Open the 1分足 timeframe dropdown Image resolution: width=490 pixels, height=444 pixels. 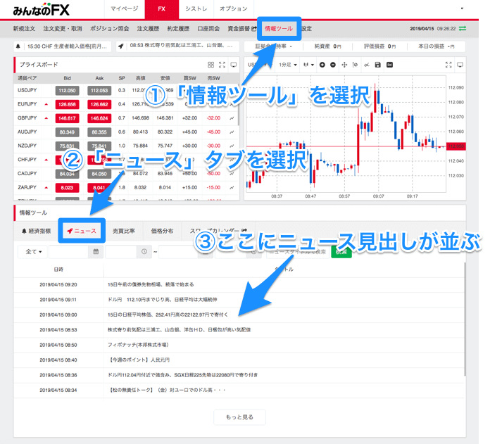pos(288,65)
